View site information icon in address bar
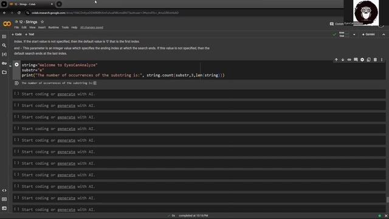Screen dimensions: 389x219 coord(27,13)
